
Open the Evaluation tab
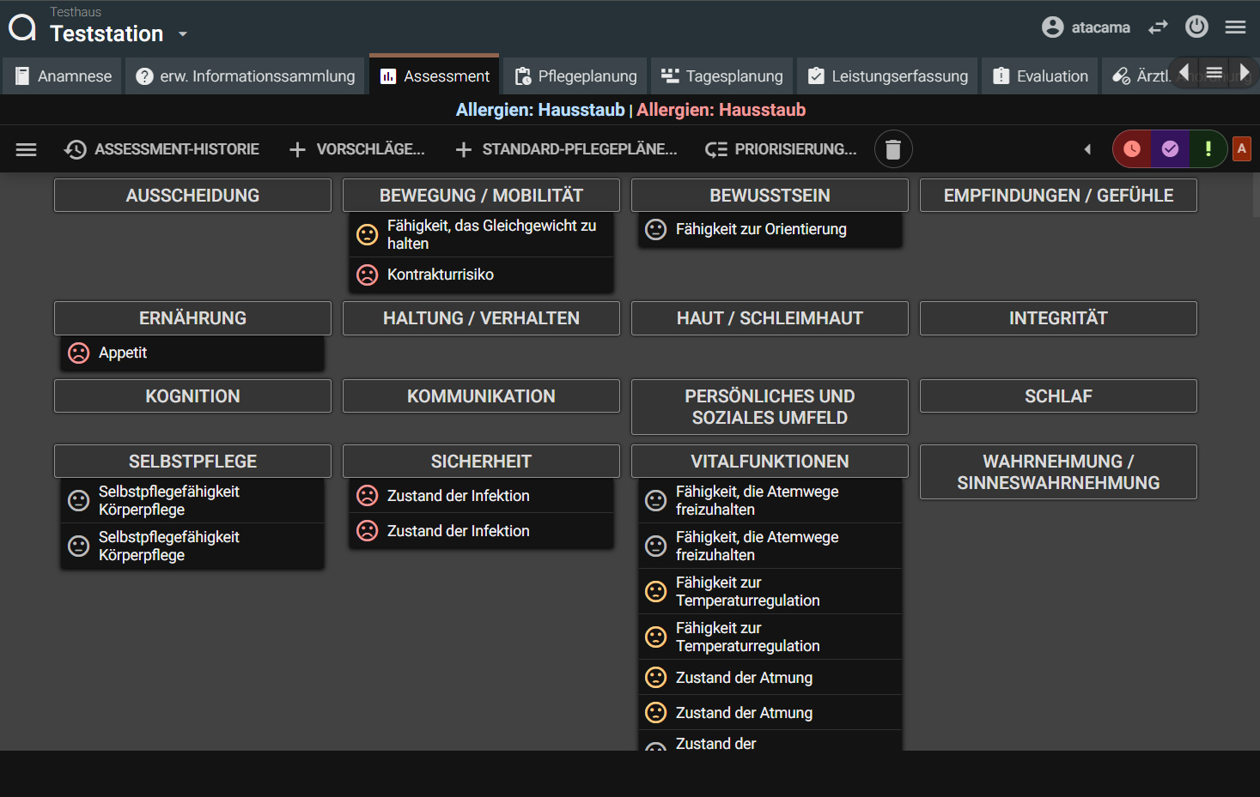(1040, 76)
